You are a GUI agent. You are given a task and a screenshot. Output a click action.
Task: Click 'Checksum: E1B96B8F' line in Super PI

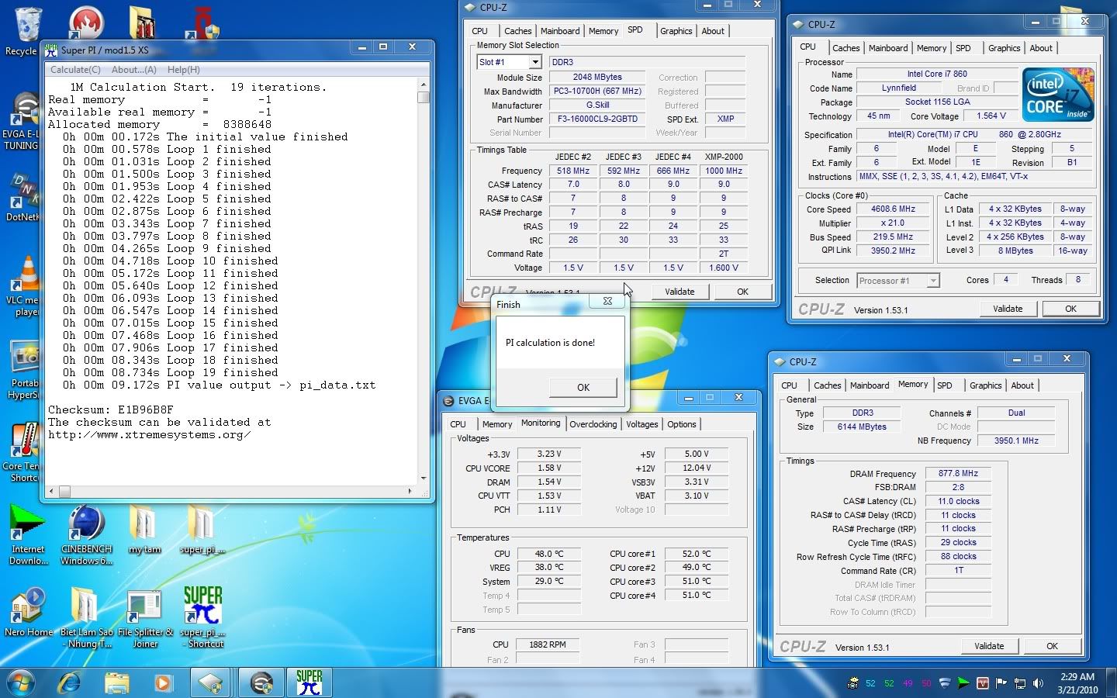[x=111, y=409]
